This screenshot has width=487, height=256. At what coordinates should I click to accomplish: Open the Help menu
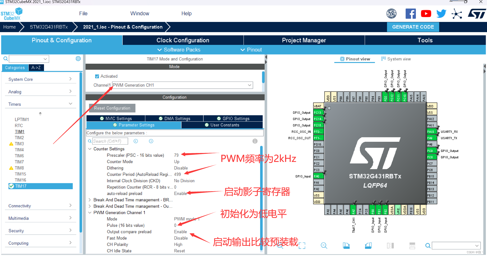coord(186,14)
